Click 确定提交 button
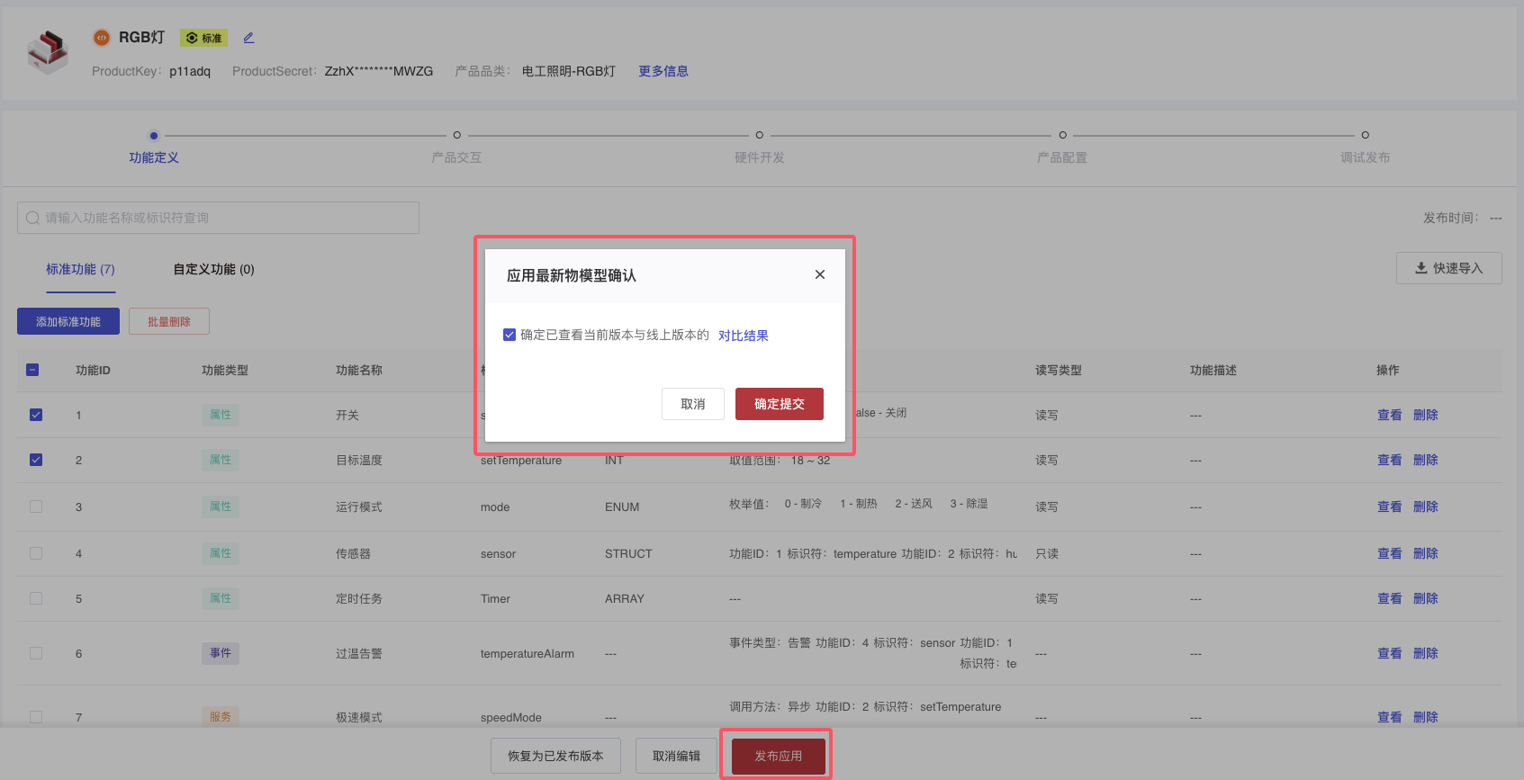 [x=780, y=404]
